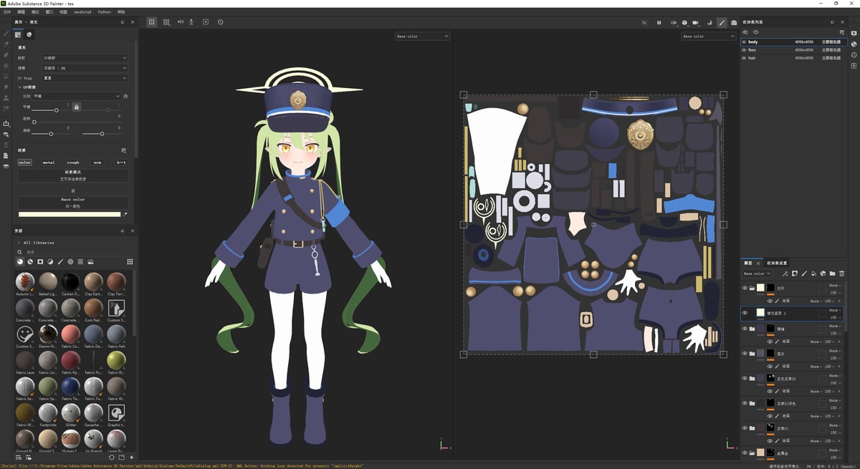Screen dimensions: 860x469
Task: Hide the 填充图层 3 layer
Action: coord(745,313)
